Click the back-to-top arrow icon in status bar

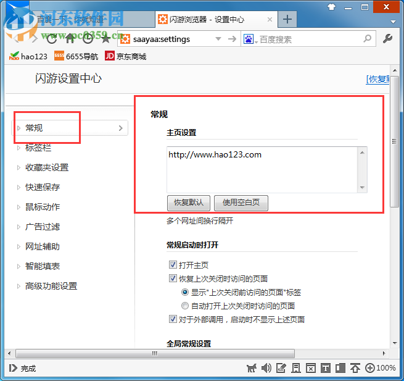tap(355, 368)
